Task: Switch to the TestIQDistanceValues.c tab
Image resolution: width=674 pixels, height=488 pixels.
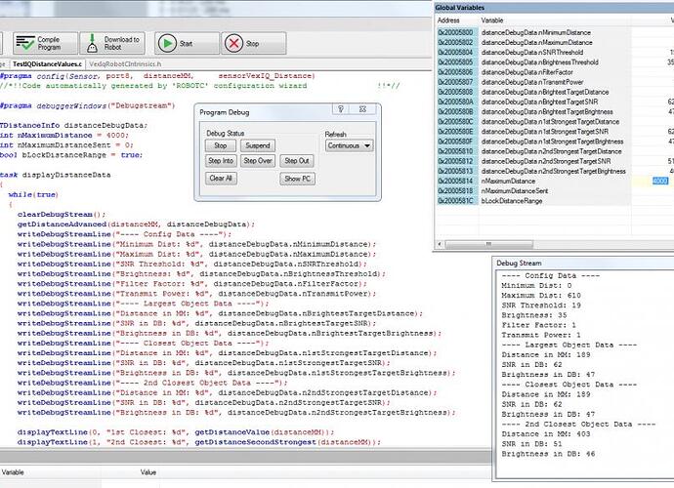Action: (x=47, y=64)
